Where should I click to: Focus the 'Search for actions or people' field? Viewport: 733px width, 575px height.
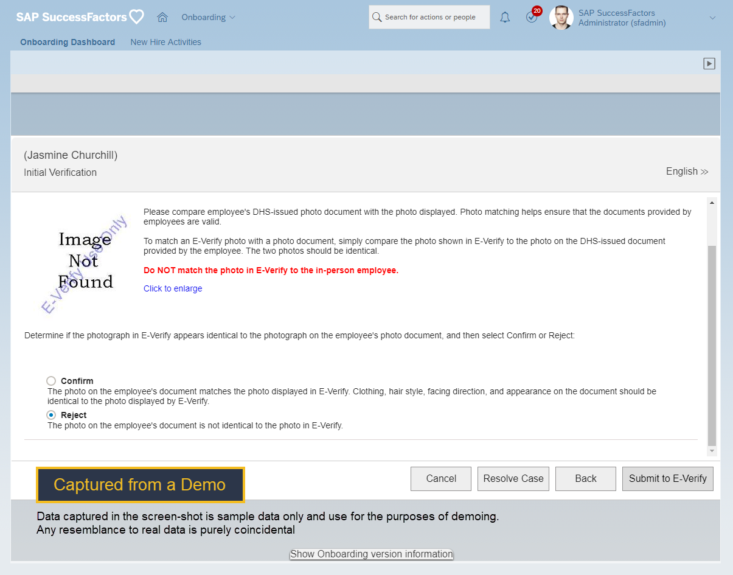click(429, 17)
